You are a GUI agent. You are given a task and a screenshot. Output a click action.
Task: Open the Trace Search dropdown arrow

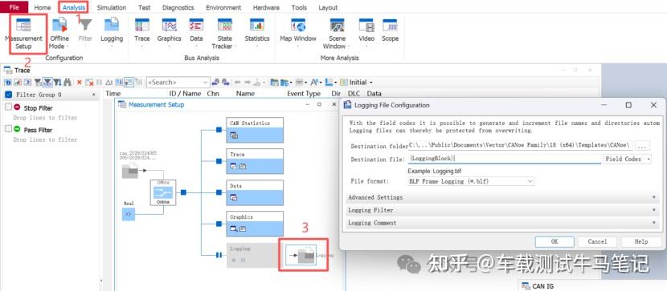pyautogui.click(x=206, y=83)
